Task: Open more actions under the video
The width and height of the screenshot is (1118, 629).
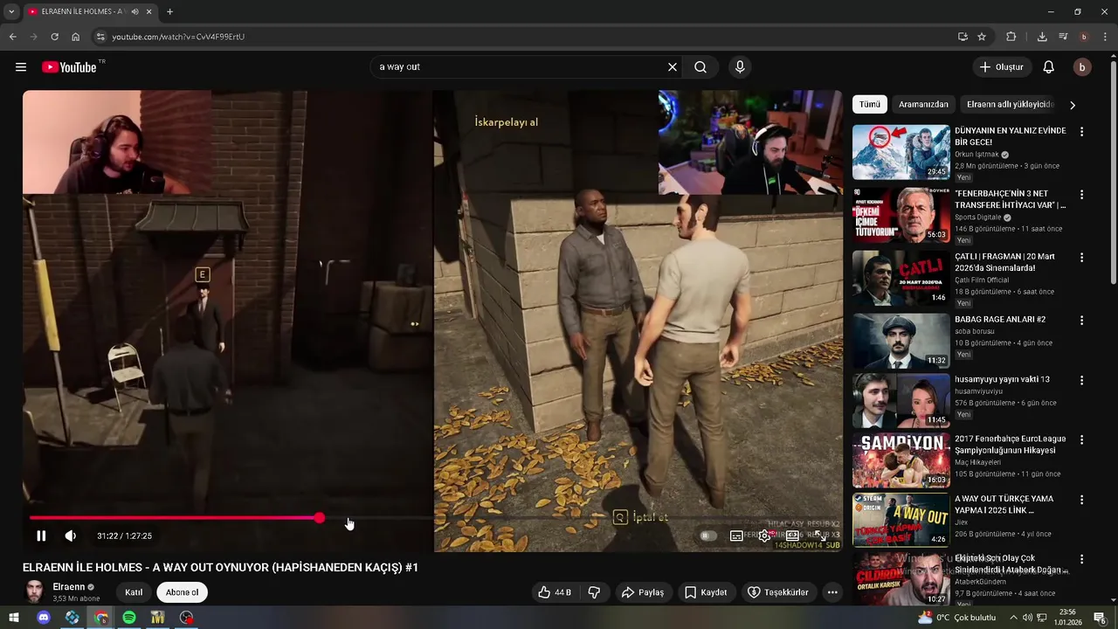Action: [x=832, y=592]
